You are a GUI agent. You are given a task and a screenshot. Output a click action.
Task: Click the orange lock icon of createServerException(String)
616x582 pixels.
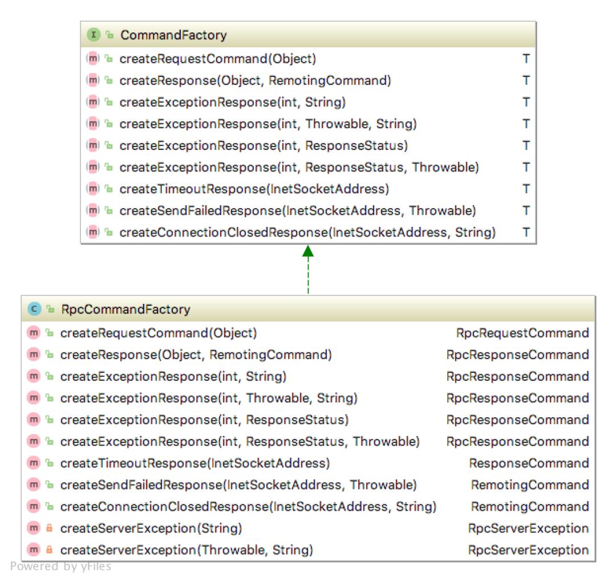(50, 528)
